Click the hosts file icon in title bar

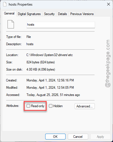(x=5, y=4)
